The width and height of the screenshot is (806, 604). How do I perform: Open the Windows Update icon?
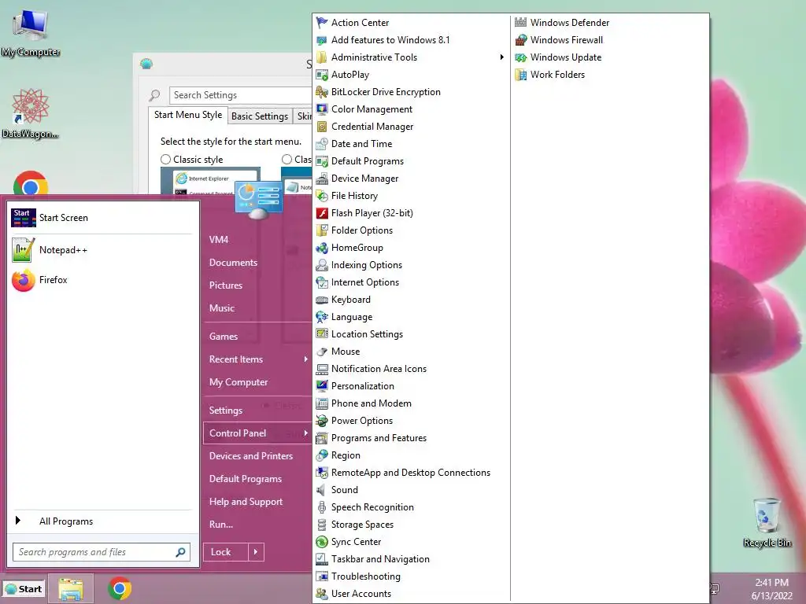(521, 57)
